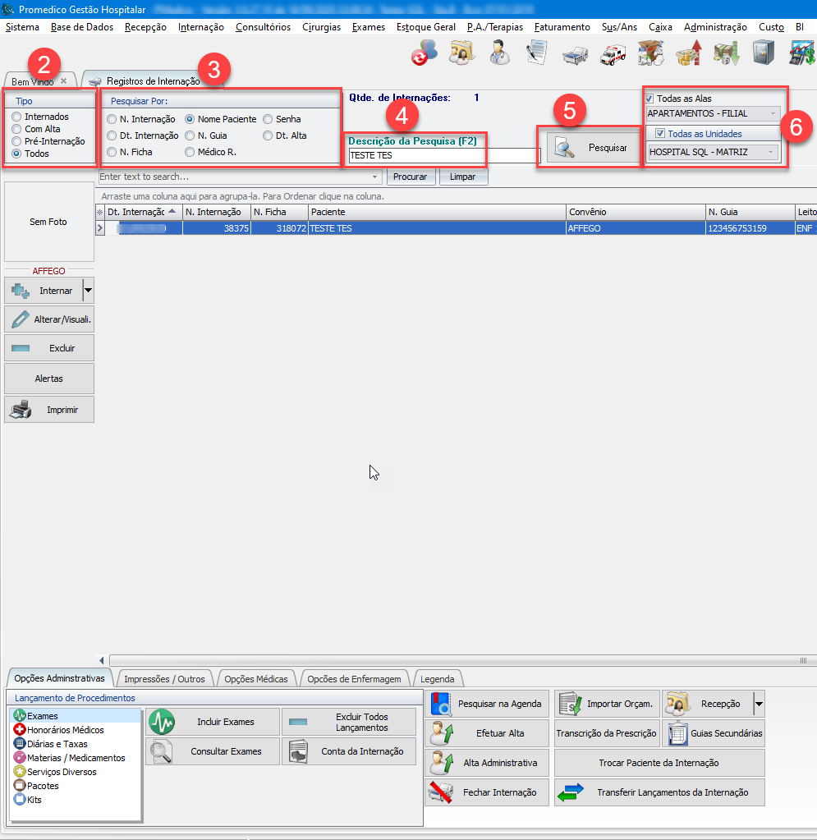Click the horizontal scrollbar under the grid
The image size is (817, 840).
(452, 660)
